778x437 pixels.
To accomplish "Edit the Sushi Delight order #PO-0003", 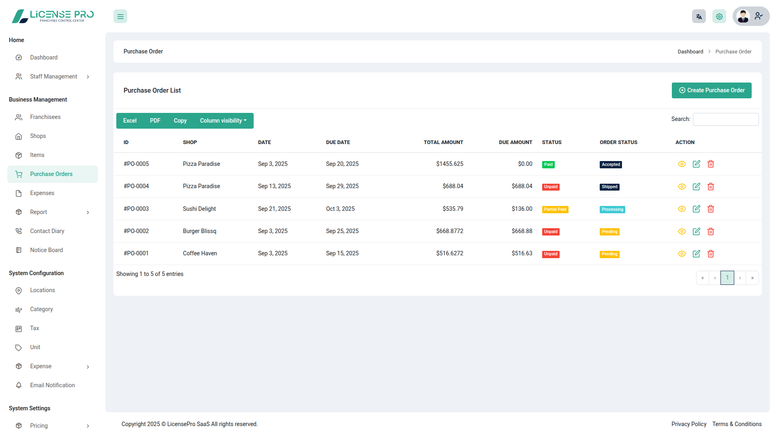I will (696, 209).
